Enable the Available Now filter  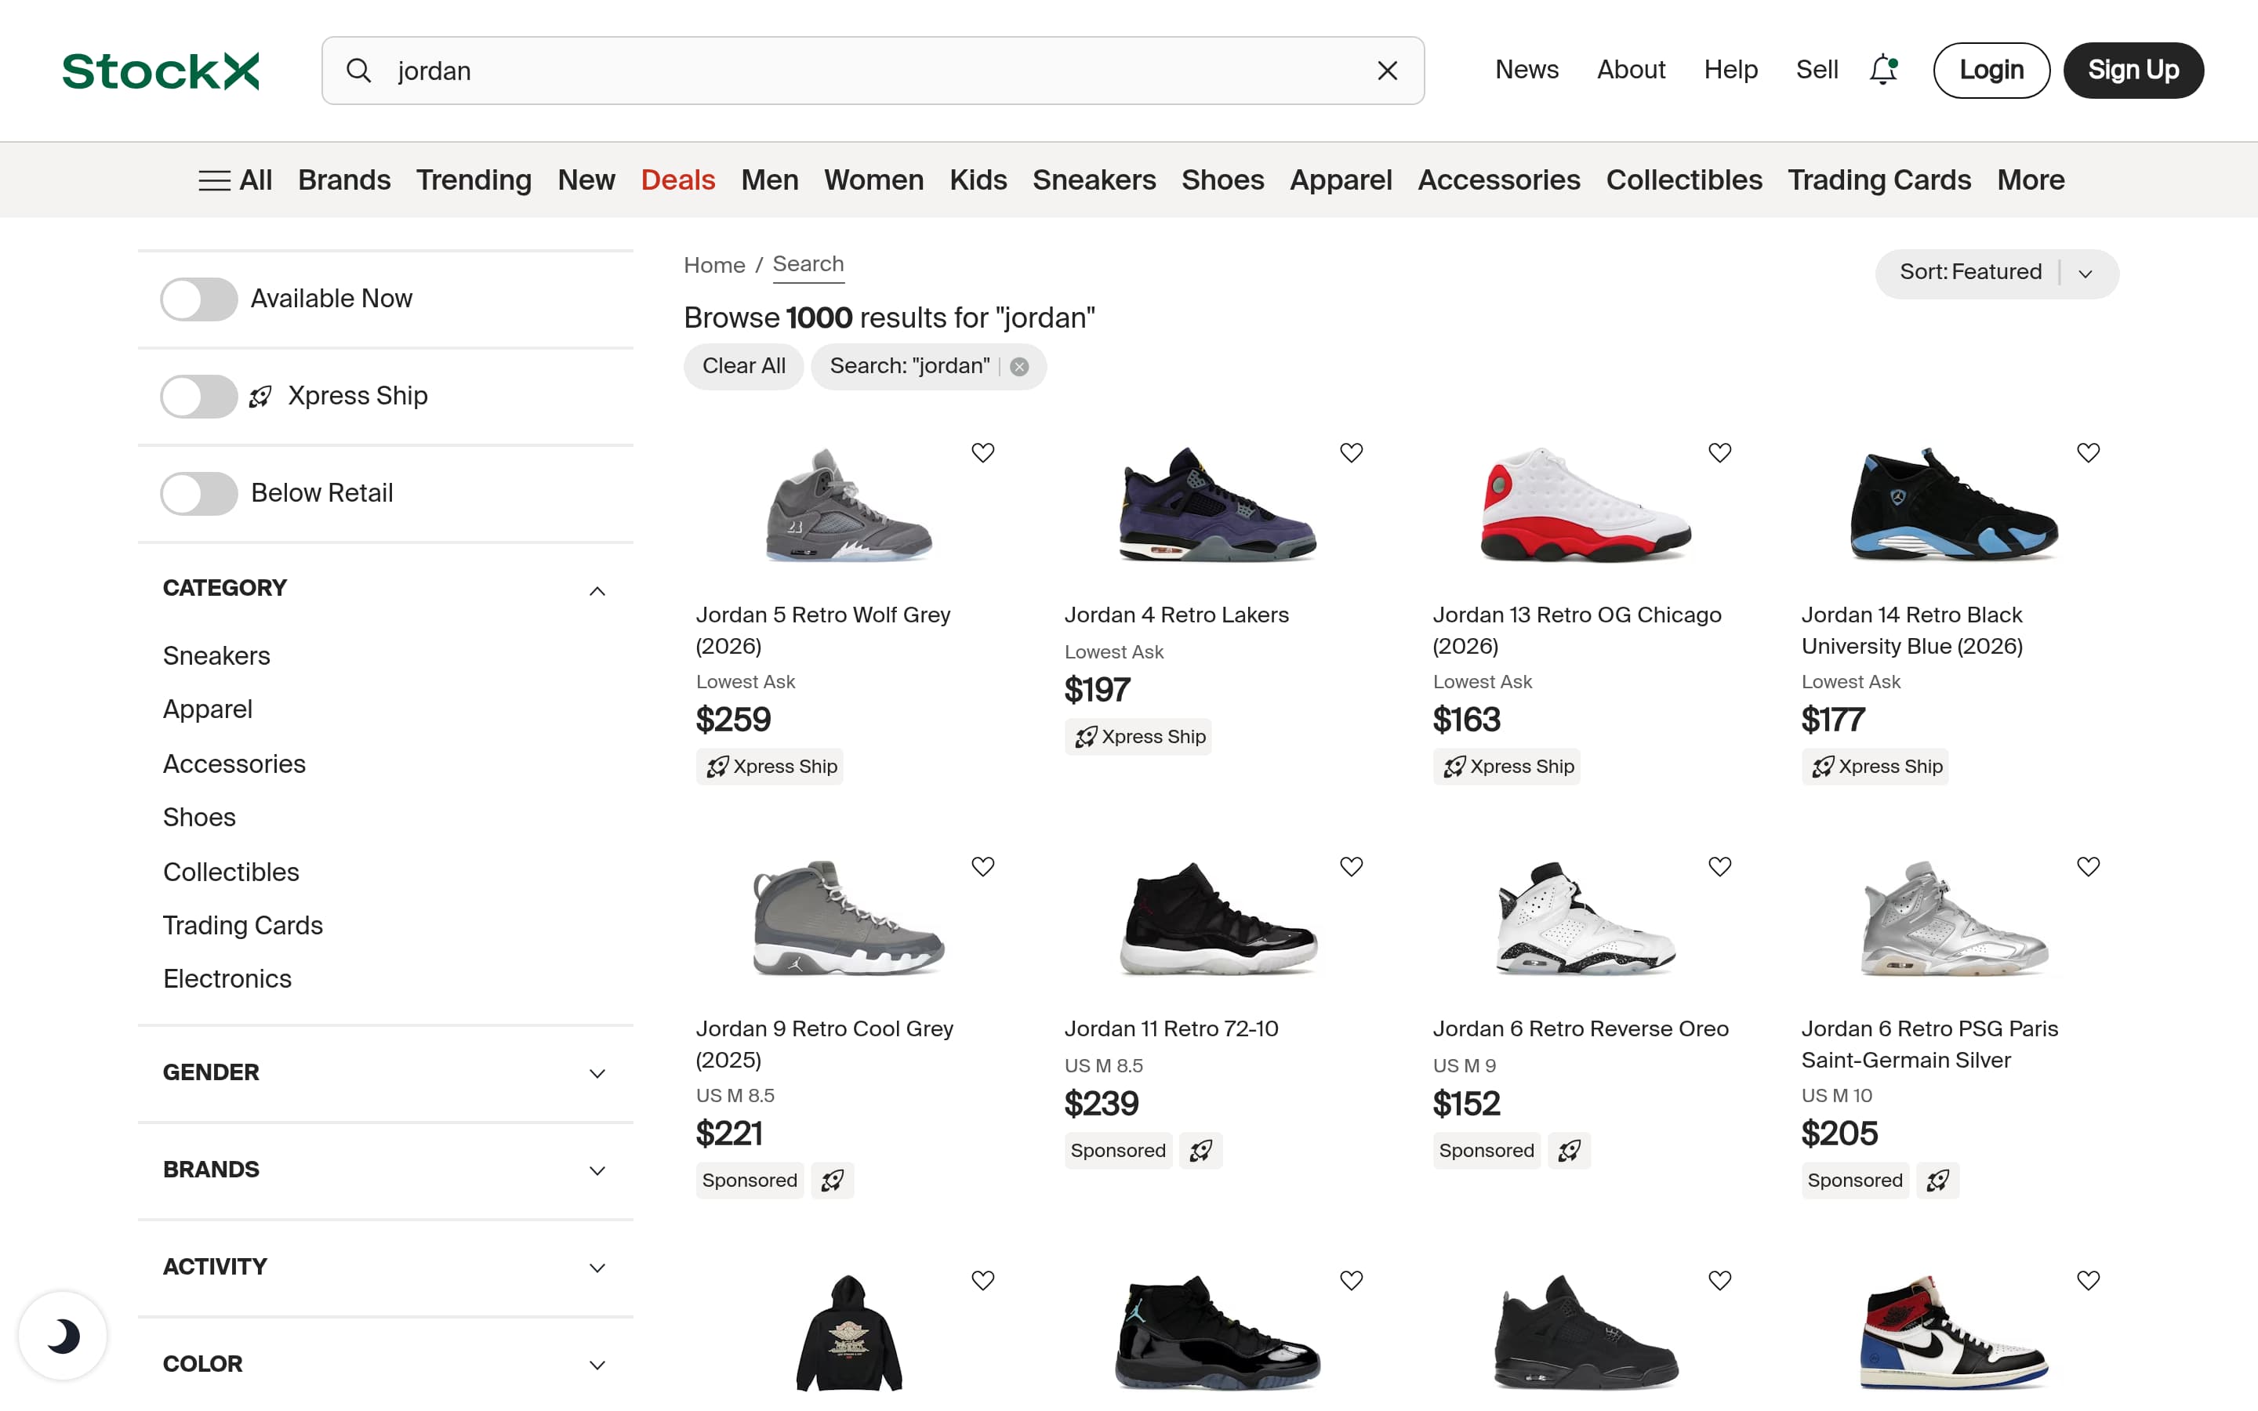(x=198, y=299)
